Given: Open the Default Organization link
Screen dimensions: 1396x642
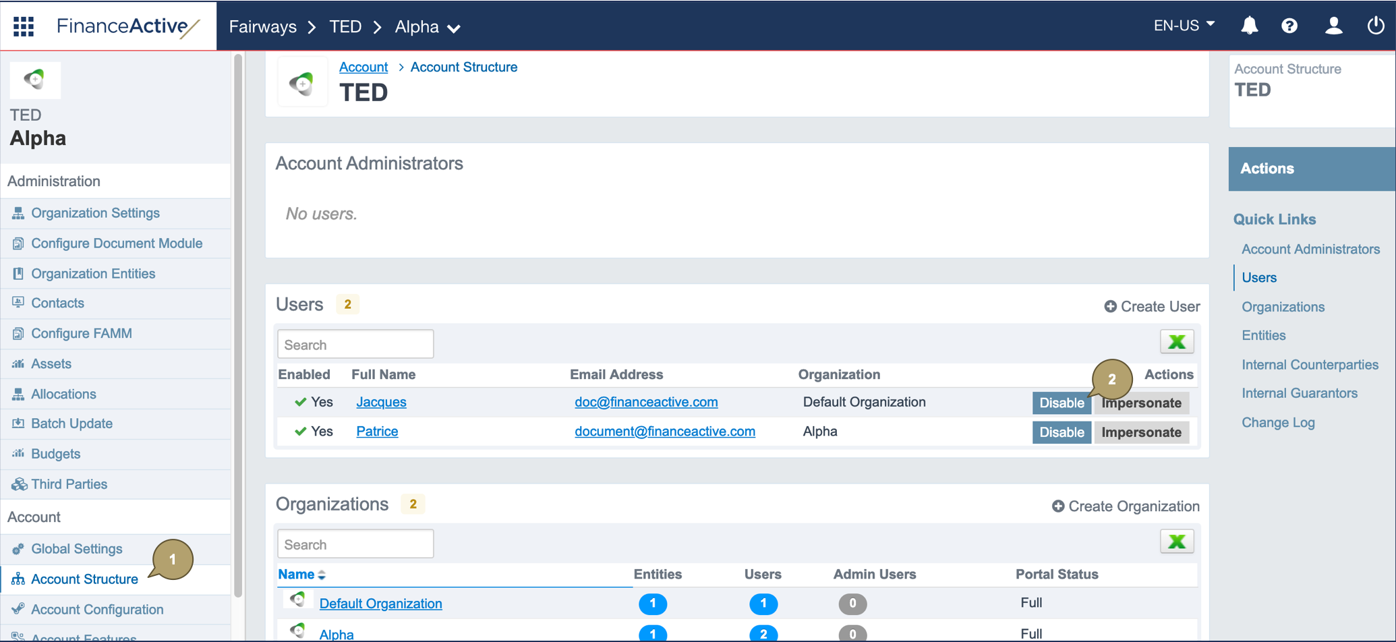Looking at the screenshot, I should point(380,604).
